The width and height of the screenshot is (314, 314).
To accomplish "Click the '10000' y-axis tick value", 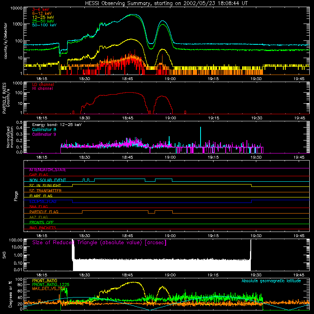I will pos(16,8).
